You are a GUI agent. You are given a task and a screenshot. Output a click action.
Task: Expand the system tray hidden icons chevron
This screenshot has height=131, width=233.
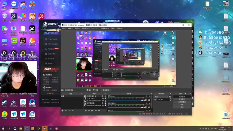[x=200, y=129]
